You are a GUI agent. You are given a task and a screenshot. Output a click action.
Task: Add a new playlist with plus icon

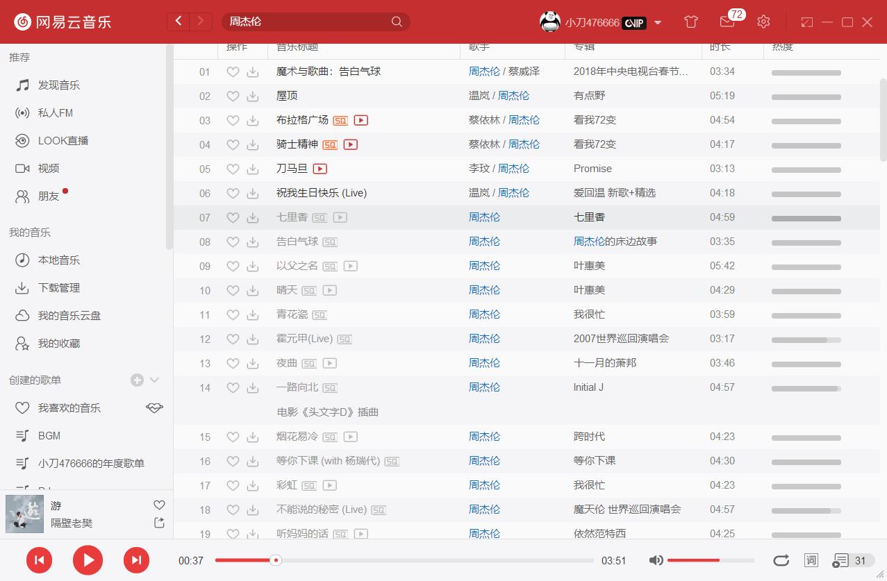point(137,380)
